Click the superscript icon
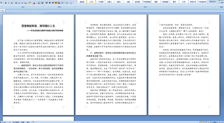Screen dimensions: 224x123 [22, 3]
